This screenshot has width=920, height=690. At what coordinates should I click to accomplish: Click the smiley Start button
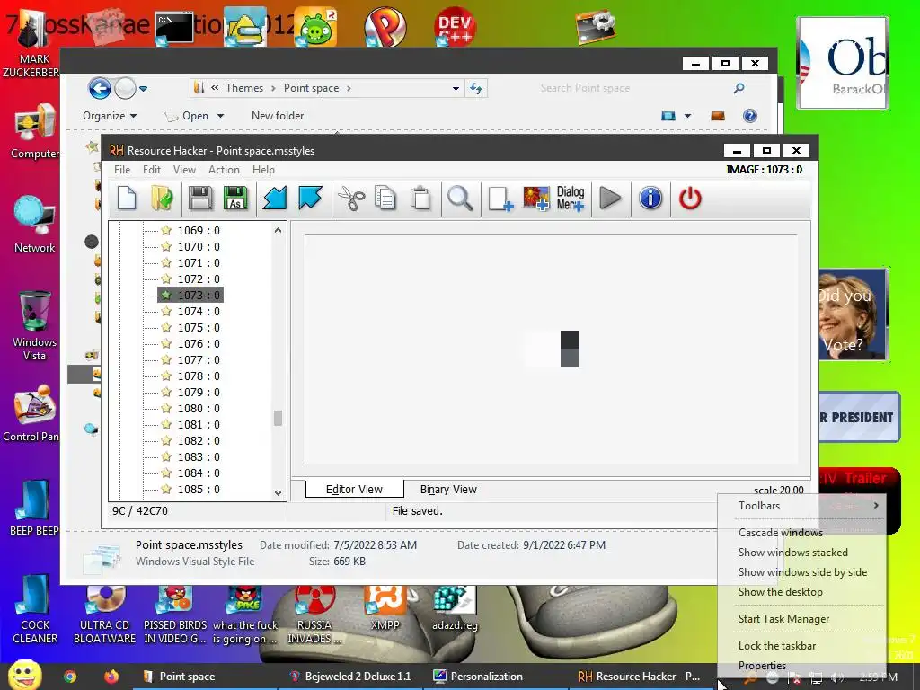tap(24, 675)
